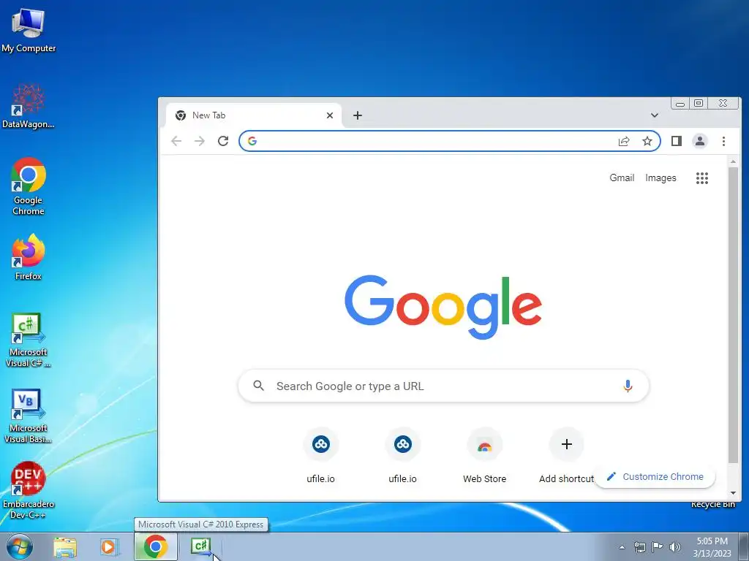Click the Search Google or type a URL box
The height and width of the screenshot is (561, 749).
pos(443,386)
